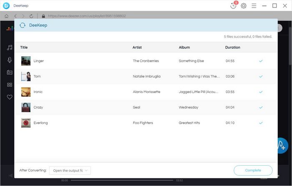Open the Music note sidebar icon
Image resolution: width=292 pixels, height=186 pixels.
[x=10, y=48]
